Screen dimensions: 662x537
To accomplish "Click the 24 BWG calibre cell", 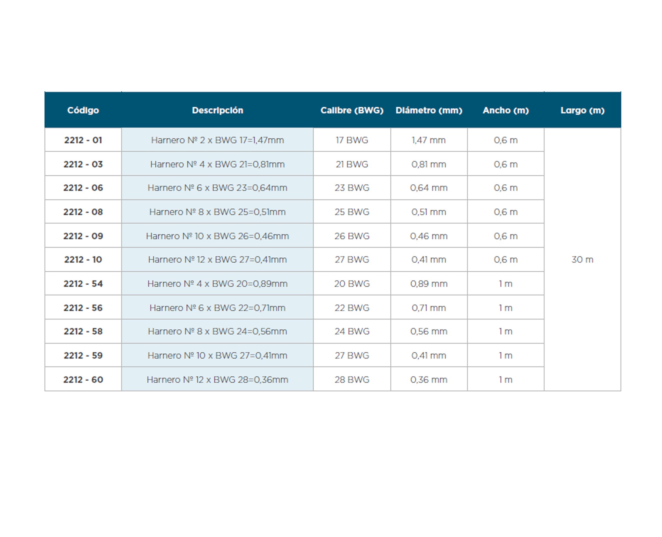I will click(x=352, y=331).
